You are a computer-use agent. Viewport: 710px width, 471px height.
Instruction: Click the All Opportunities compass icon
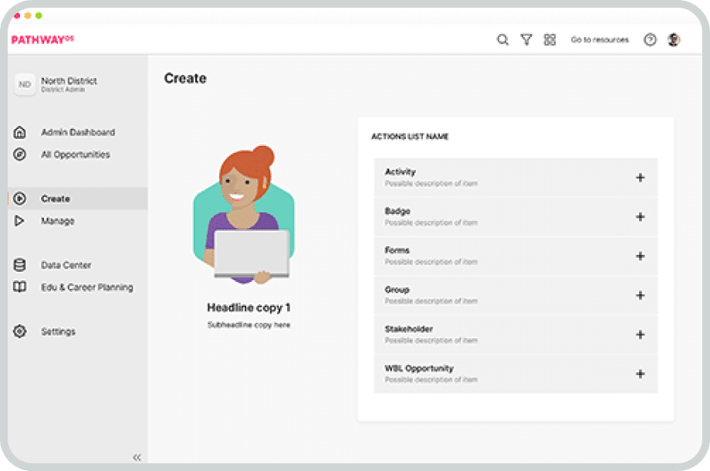pyautogui.click(x=20, y=154)
